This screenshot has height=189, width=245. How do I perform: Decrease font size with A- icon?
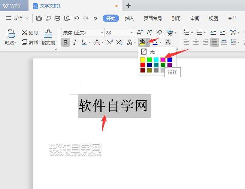(149, 32)
